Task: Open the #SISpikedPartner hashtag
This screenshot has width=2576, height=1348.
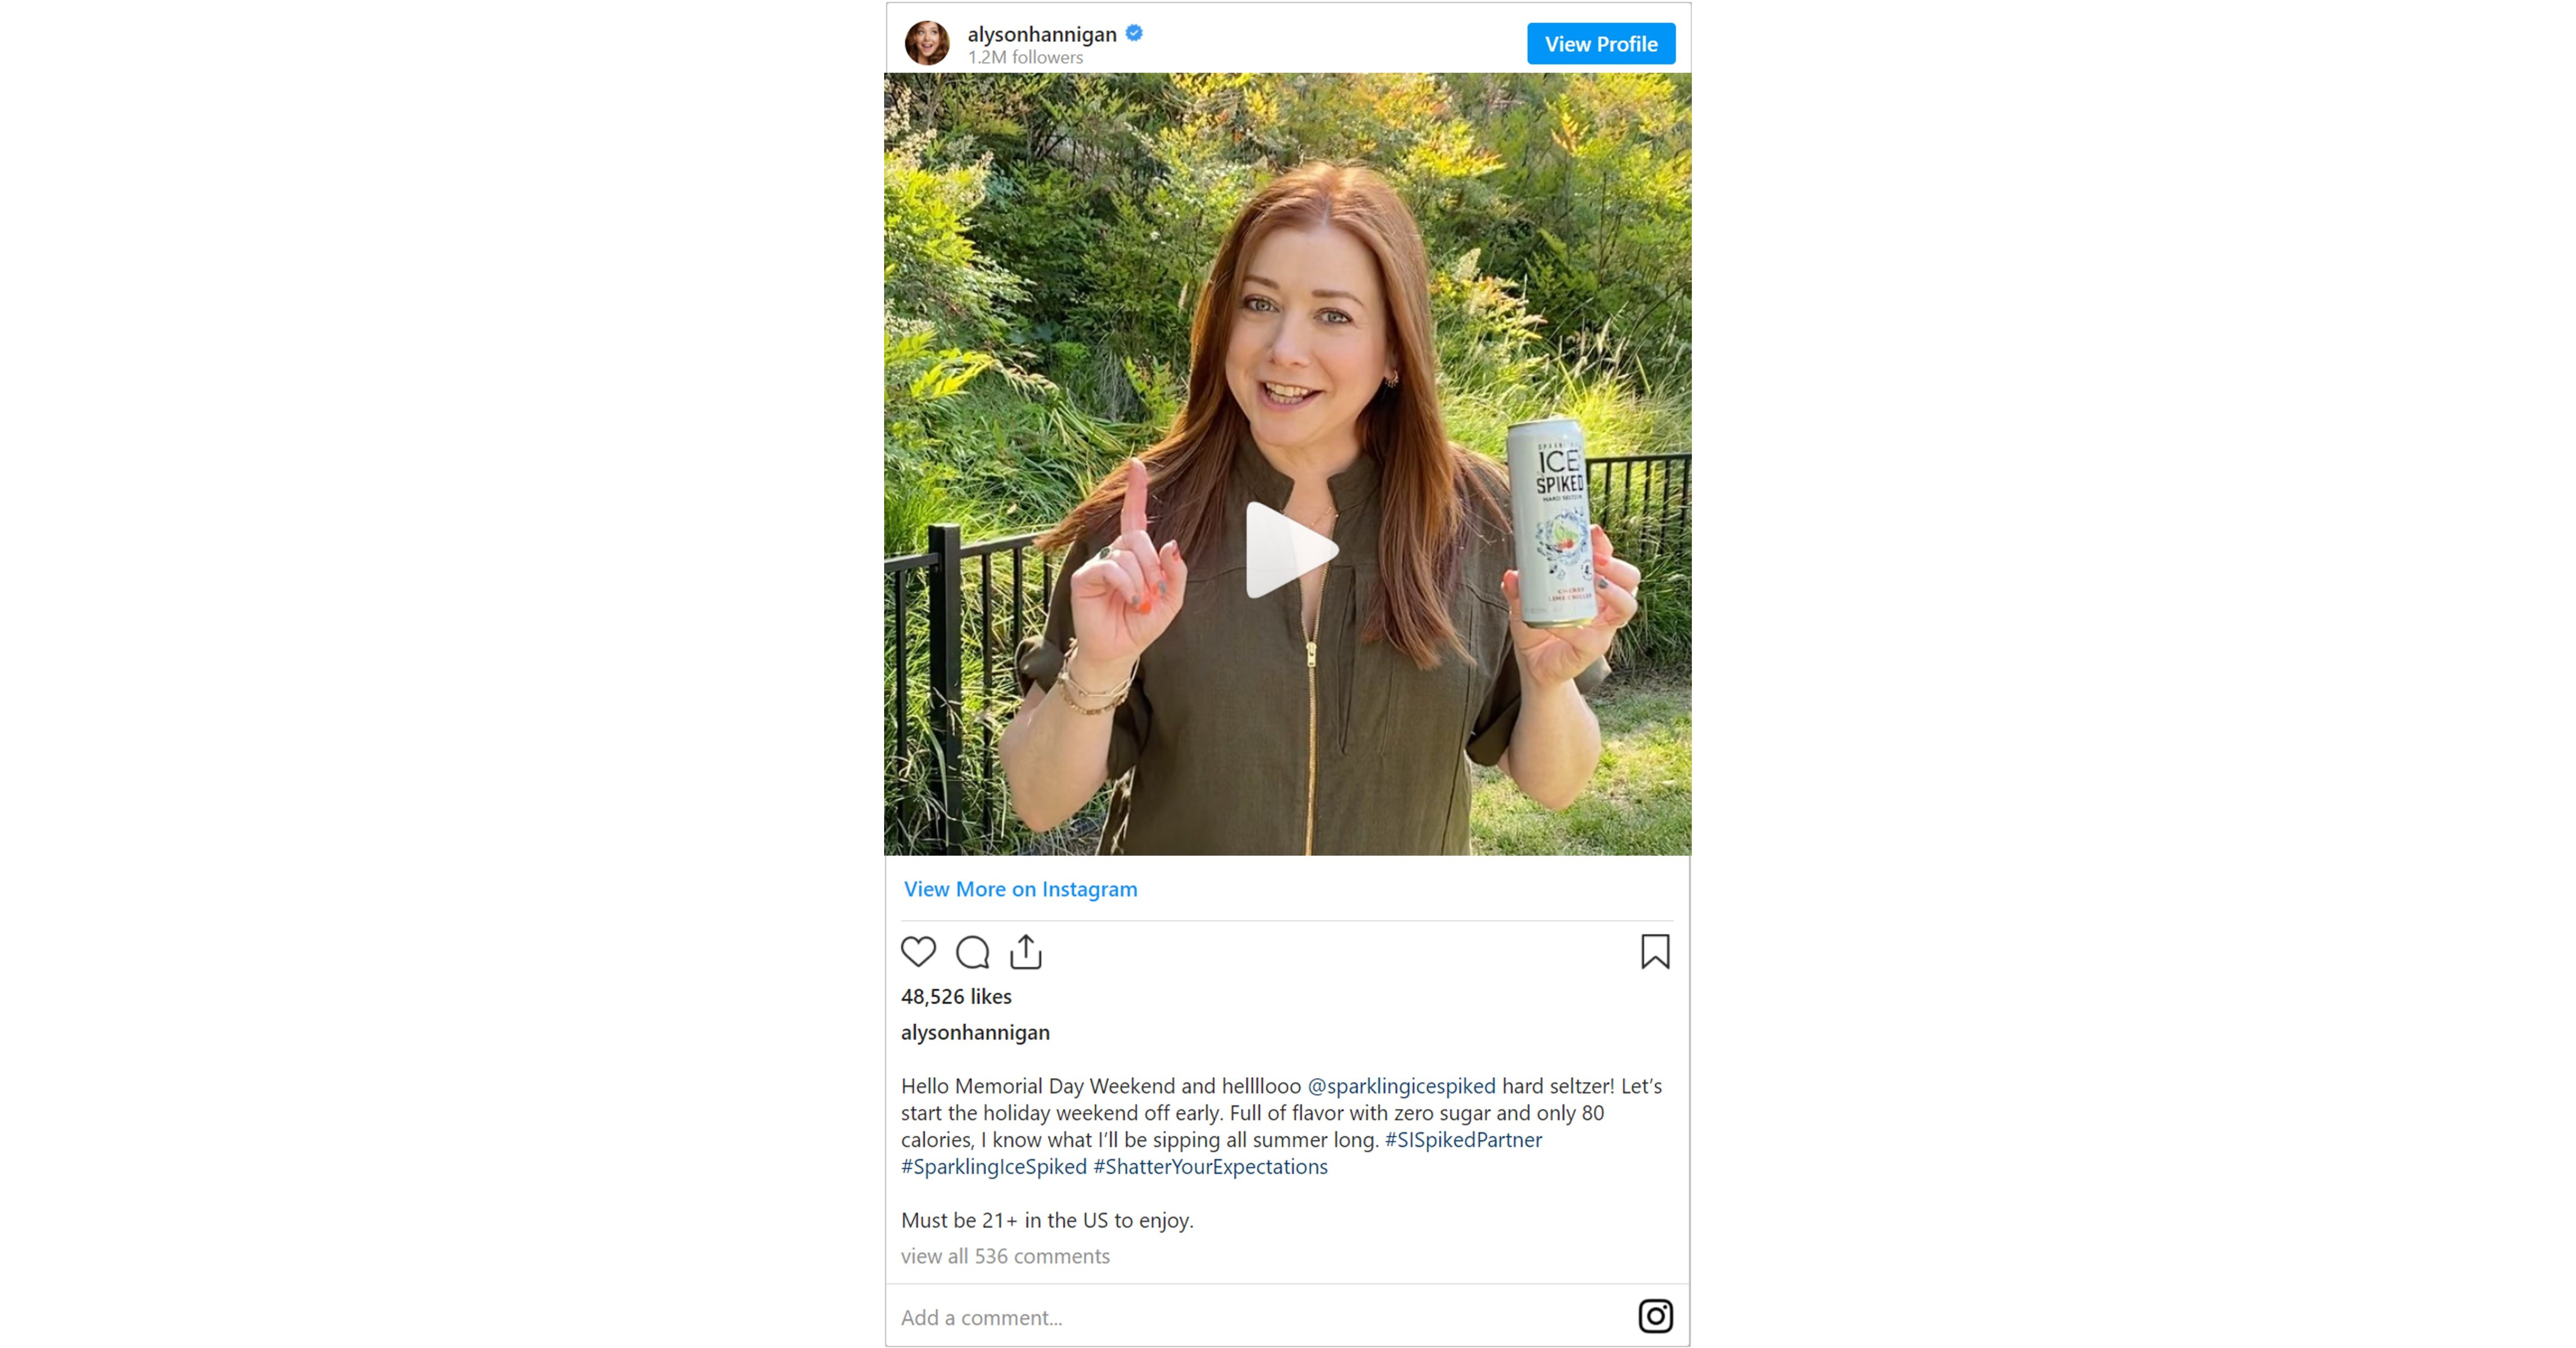Action: (x=1463, y=1140)
